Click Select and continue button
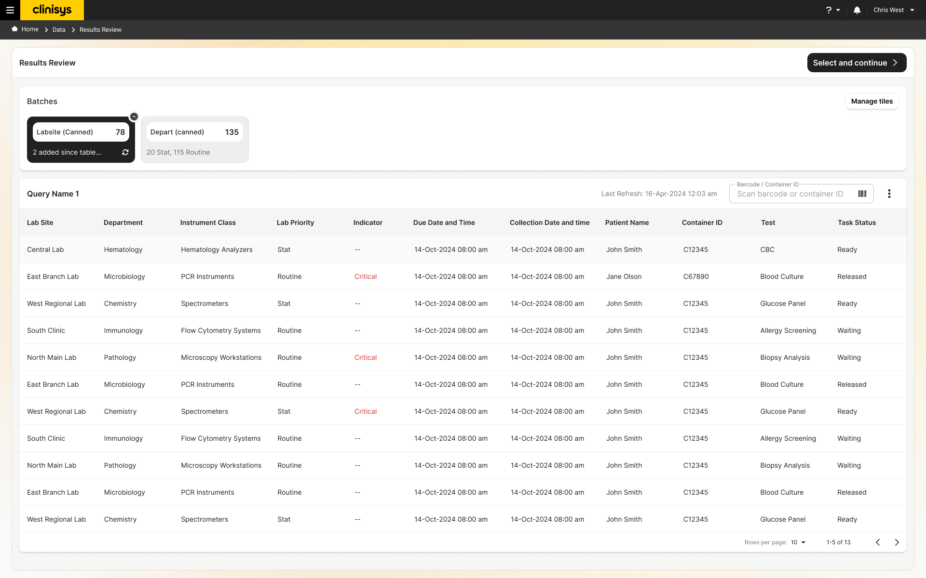 (857, 63)
